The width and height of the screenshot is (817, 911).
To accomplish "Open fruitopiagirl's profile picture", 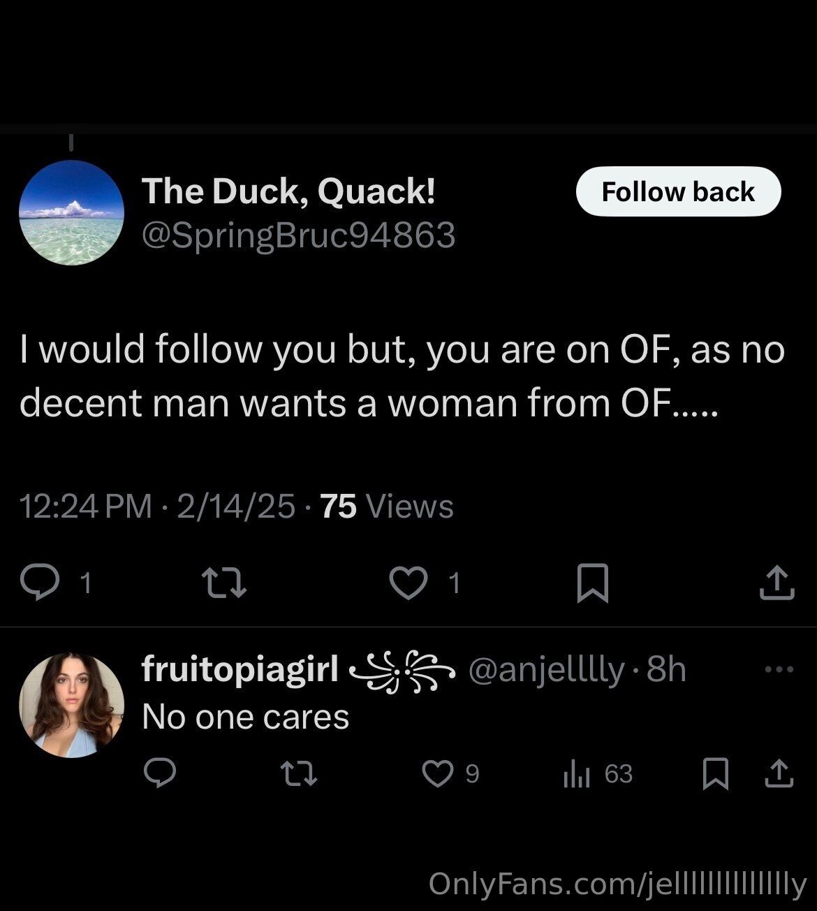I will [x=71, y=705].
